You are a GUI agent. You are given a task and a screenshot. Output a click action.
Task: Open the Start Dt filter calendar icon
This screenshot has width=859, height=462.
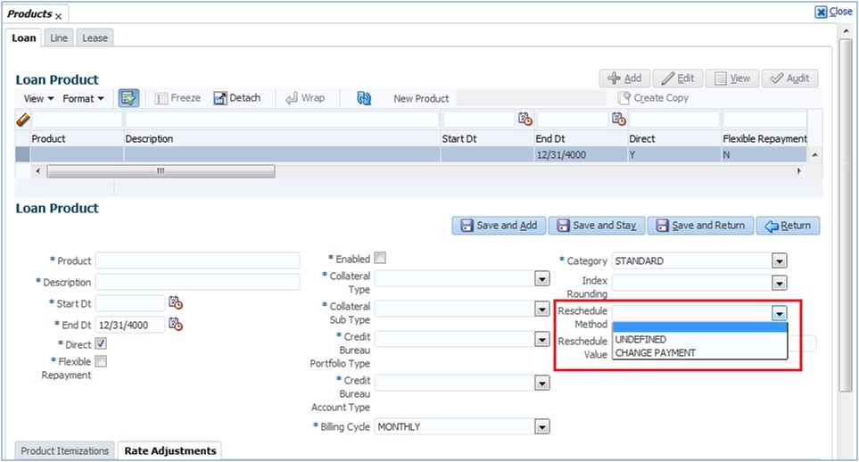(x=524, y=119)
